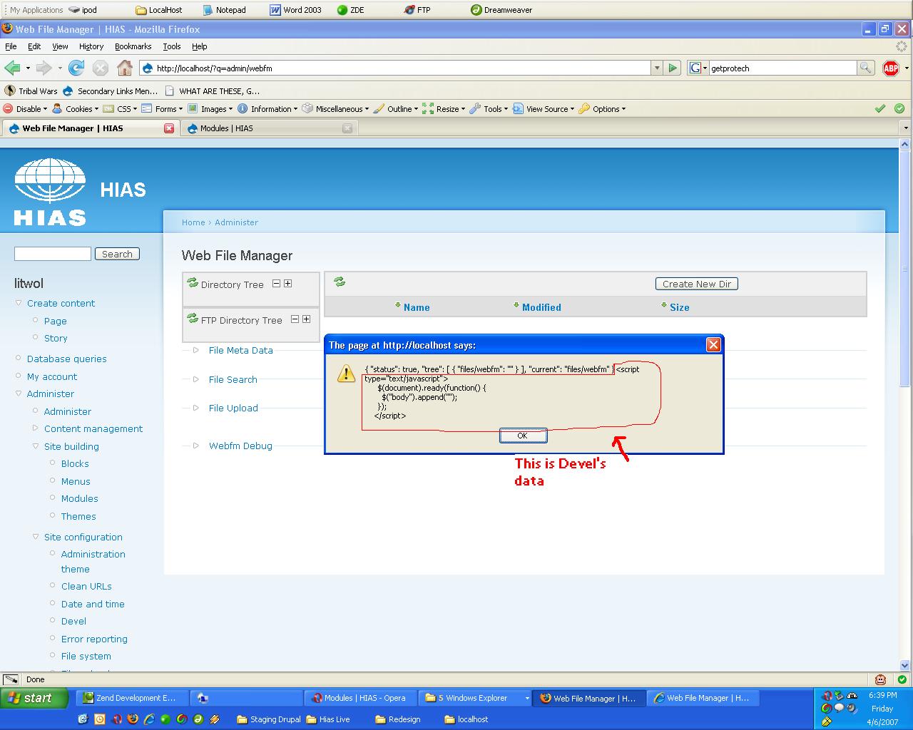
Task: Close the Web File Manager | HIAS tab
Action: [169, 128]
